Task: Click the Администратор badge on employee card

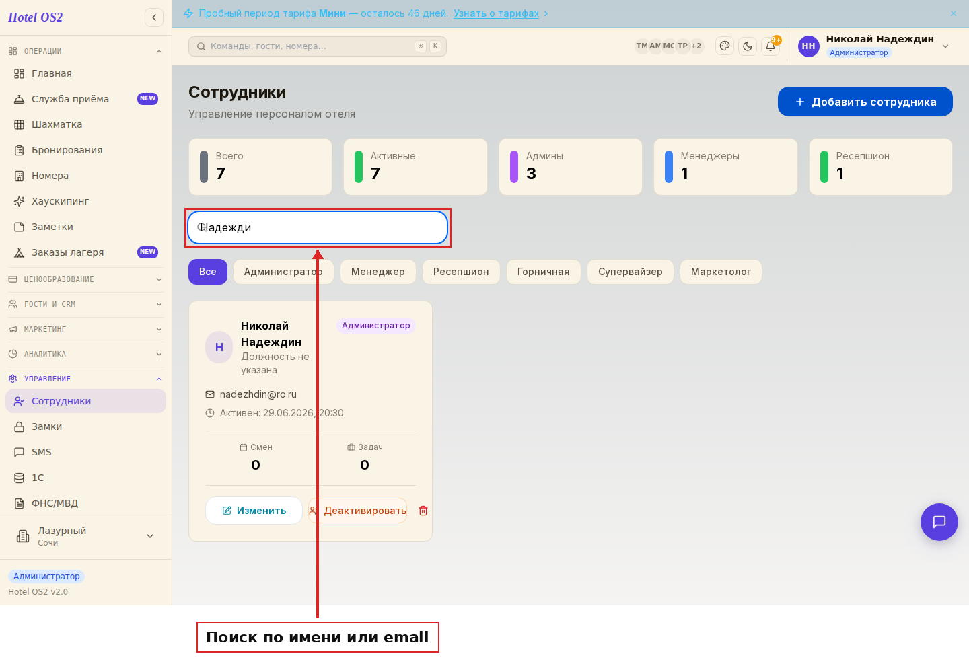Action: click(375, 326)
